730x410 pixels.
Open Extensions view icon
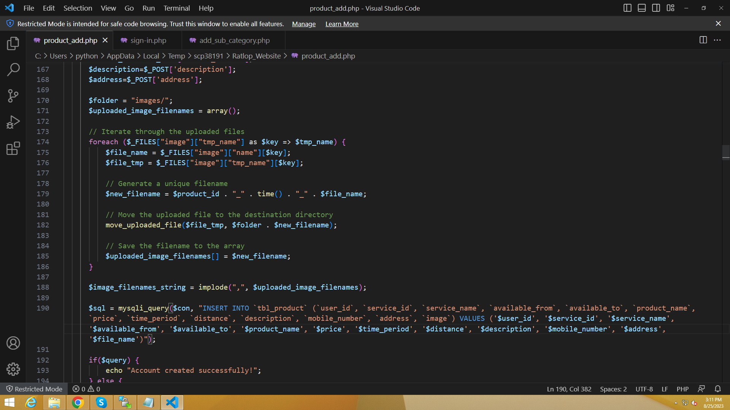pyautogui.click(x=13, y=148)
